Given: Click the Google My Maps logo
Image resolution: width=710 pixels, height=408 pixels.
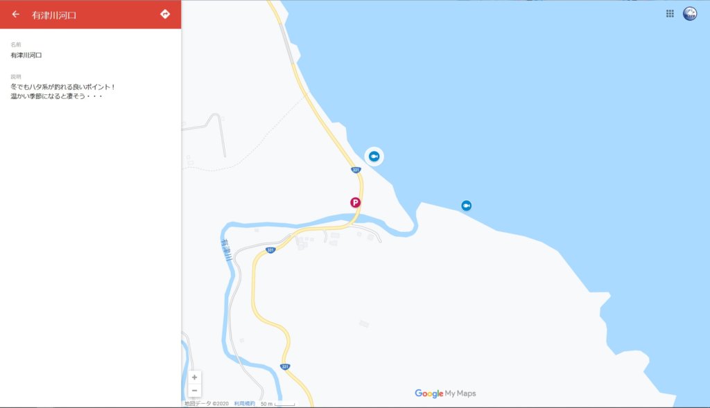Looking at the screenshot, I should [445, 393].
